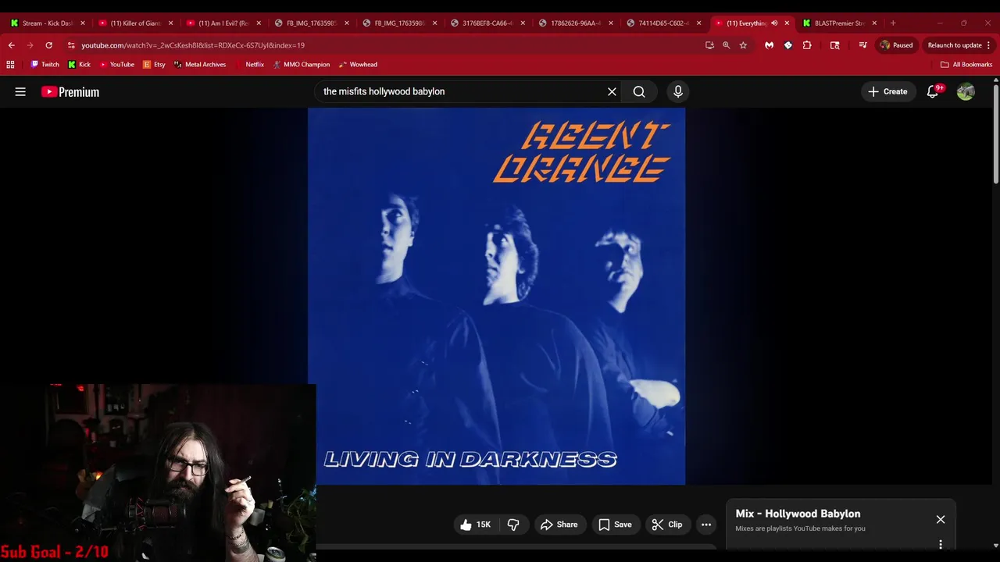Click the Agent Orange video player
The image size is (1000, 562).
pos(496,296)
